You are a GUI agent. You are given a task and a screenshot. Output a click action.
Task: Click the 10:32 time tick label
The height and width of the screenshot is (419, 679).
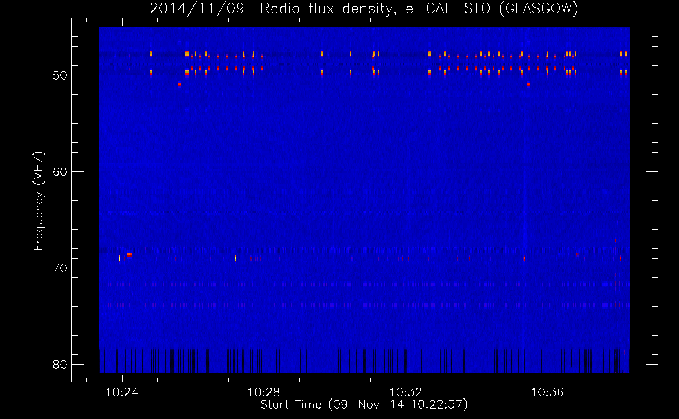[x=406, y=393]
